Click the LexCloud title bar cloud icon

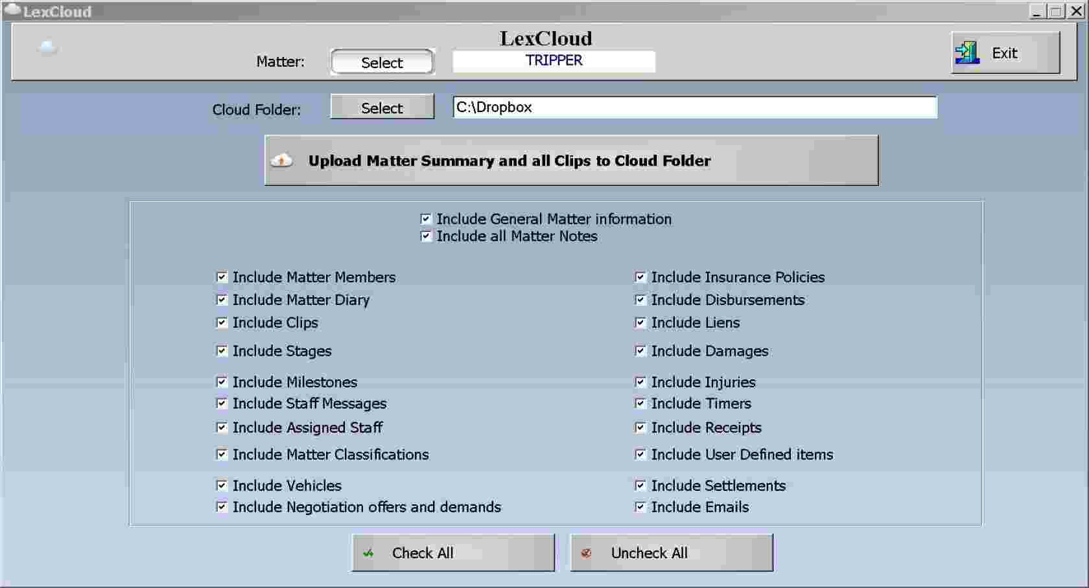[12, 10]
